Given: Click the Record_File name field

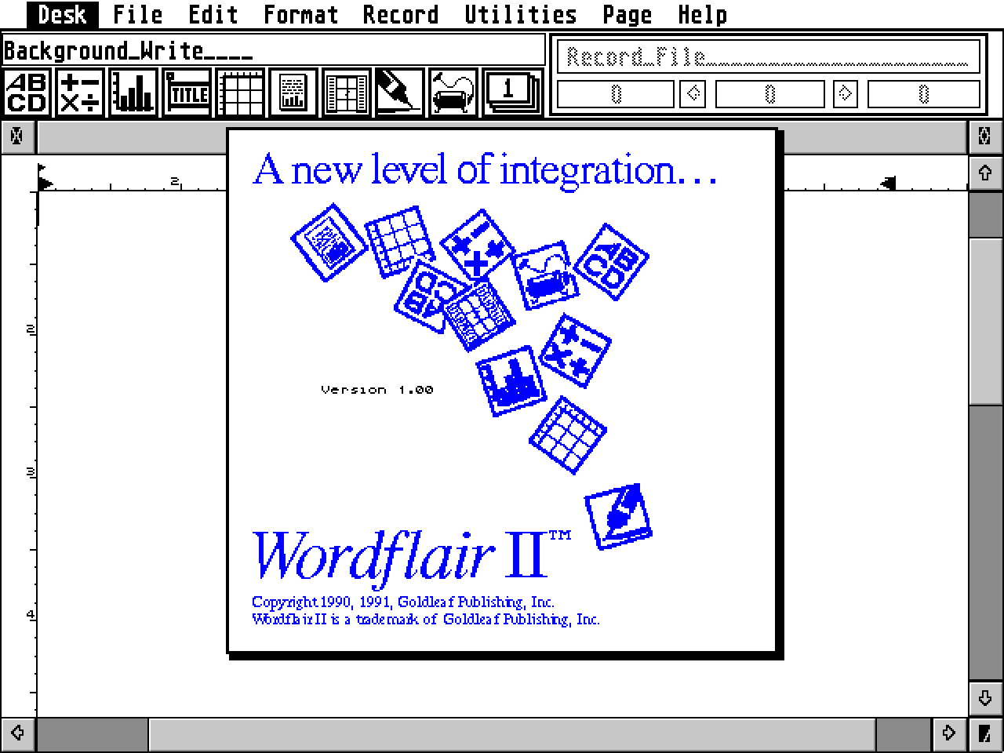Looking at the screenshot, I should pyautogui.click(x=768, y=56).
